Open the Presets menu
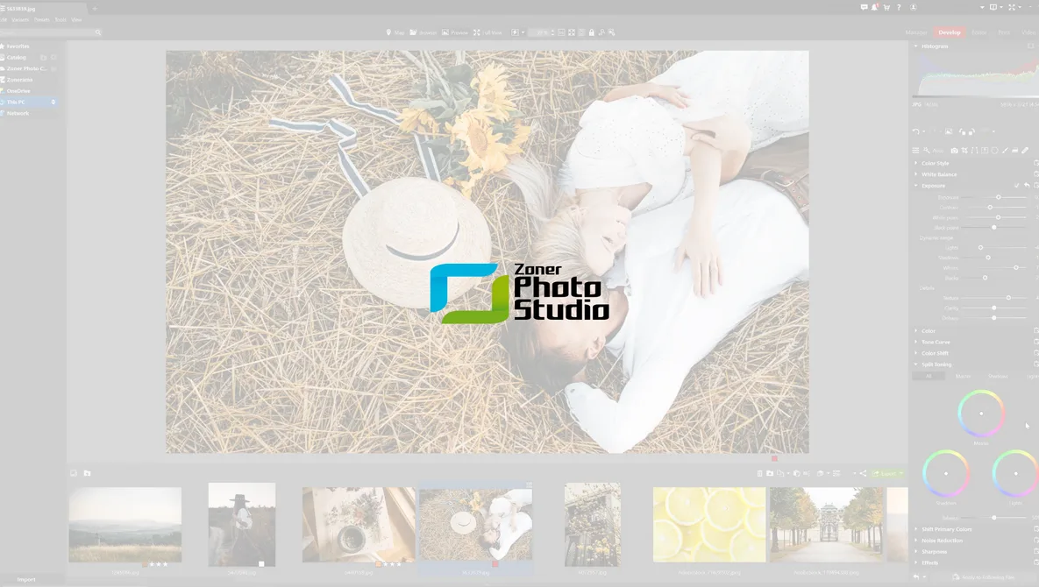The image size is (1039, 587). (42, 20)
